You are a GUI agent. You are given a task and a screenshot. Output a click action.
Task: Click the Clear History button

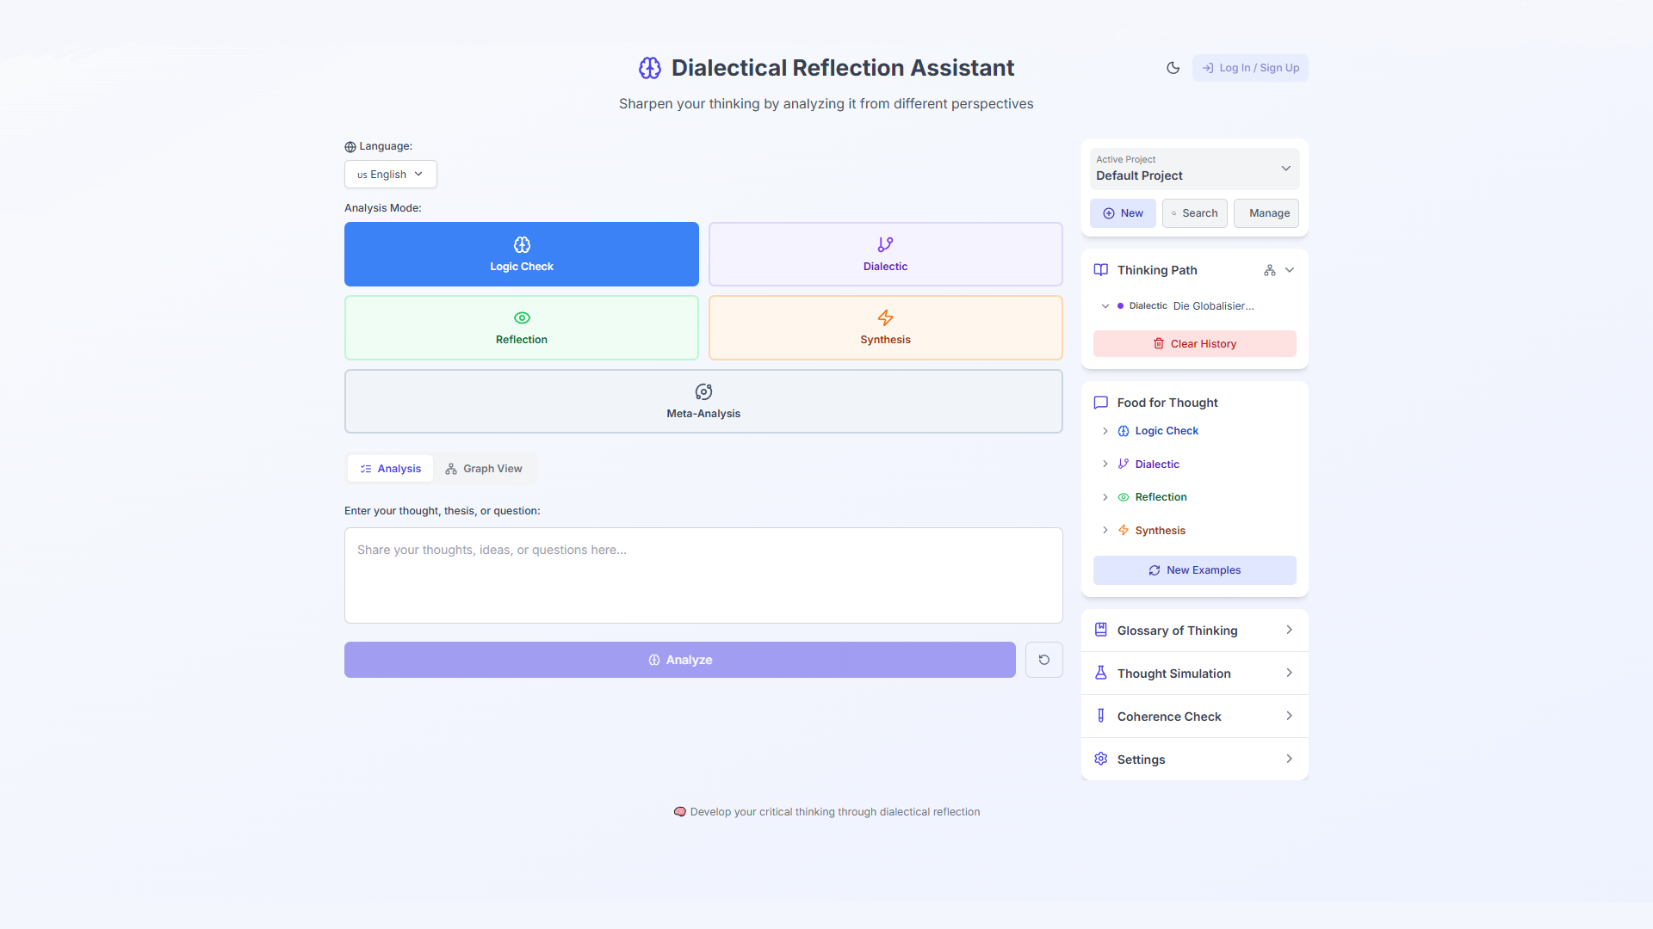pos(1194,344)
